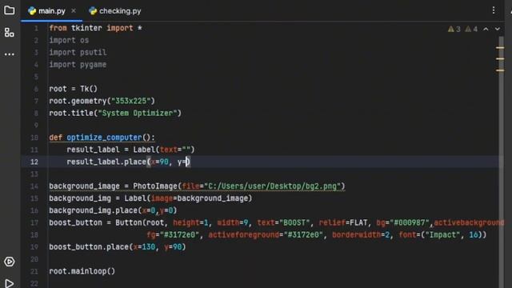Click line number 21 in the gutter
The image size is (512, 288).
[34, 271]
